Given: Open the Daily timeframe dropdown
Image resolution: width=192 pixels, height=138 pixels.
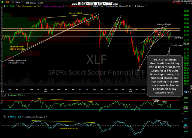Looking at the screenshot, I should (x=19, y=2).
